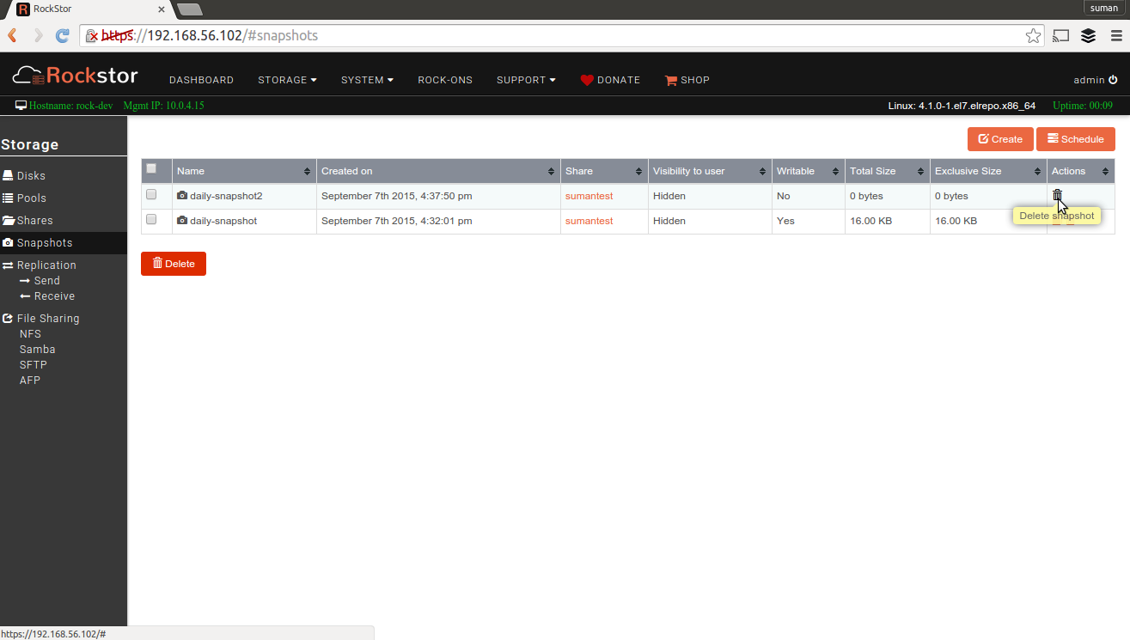
Task: Click the Mgmt IP 10.0.4.15 text
Action: tap(163, 106)
